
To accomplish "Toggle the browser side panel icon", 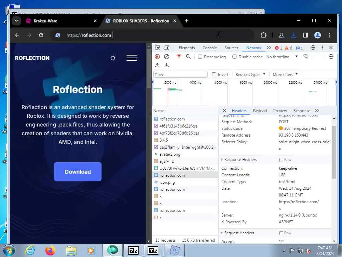I will (305, 35).
